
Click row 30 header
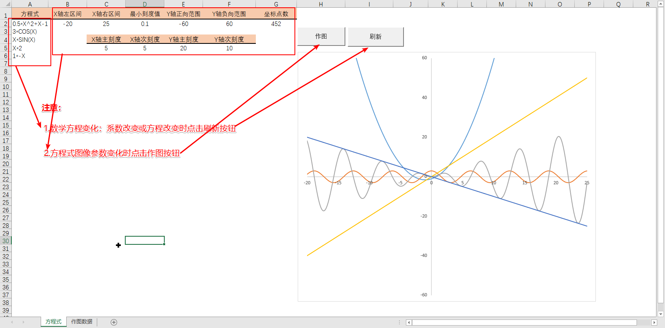pos(6,241)
